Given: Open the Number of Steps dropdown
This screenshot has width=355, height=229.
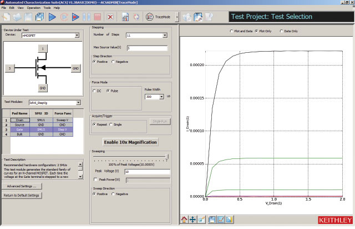Looking at the screenshot, I should tap(165, 36).
